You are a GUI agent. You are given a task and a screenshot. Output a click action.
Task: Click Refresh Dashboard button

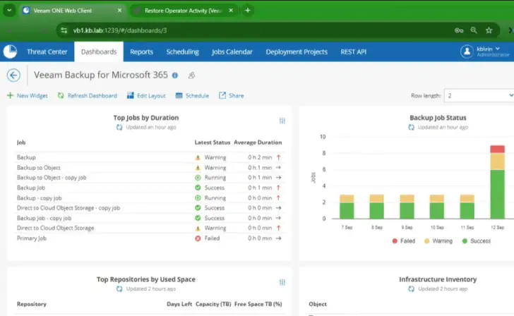coord(88,96)
